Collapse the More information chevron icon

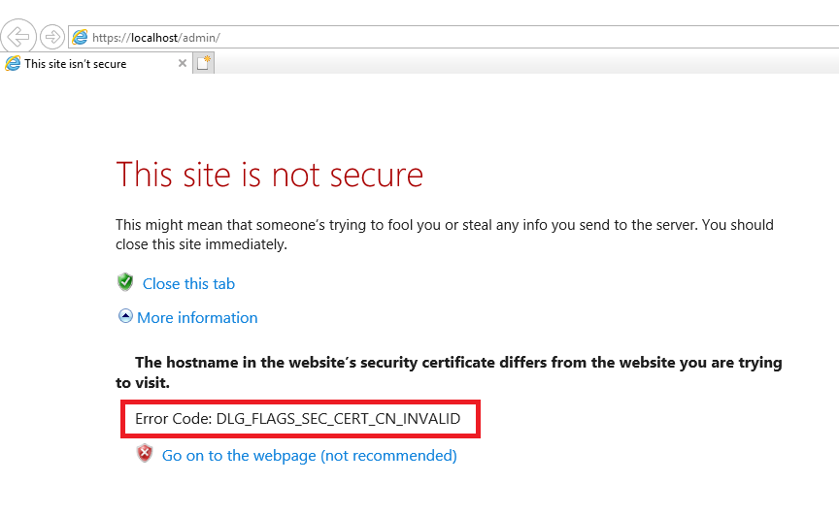(124, 316)
